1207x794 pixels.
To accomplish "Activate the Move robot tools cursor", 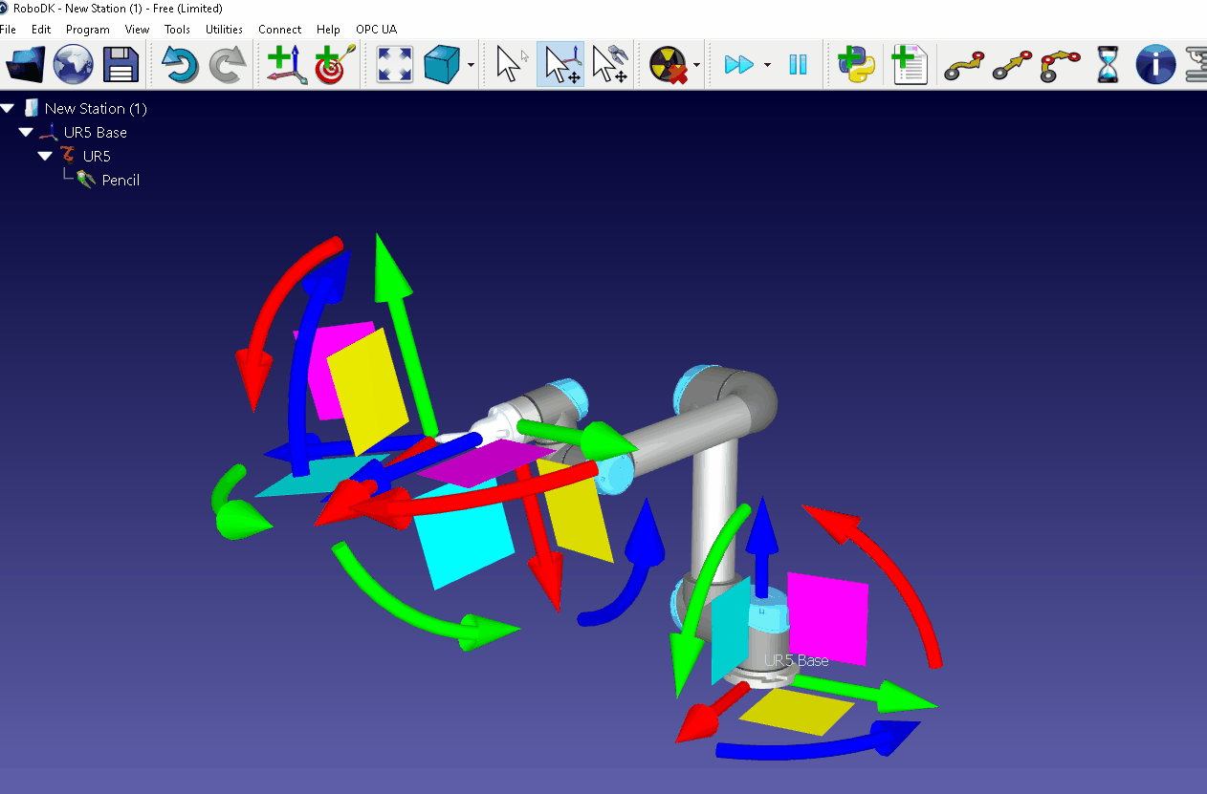I will (609, 65).
